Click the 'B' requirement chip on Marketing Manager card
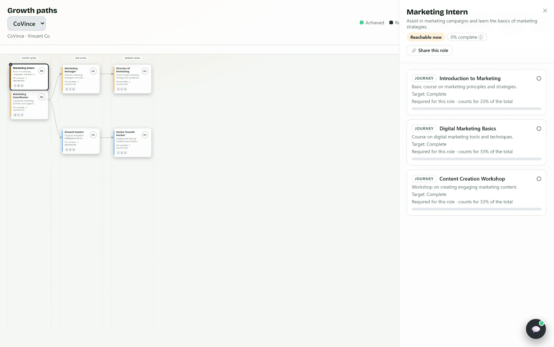The width and height of the screenshot is (554, 347). [x=74, y=89]
